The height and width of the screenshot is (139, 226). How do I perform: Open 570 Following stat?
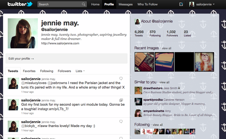[155, 34]
